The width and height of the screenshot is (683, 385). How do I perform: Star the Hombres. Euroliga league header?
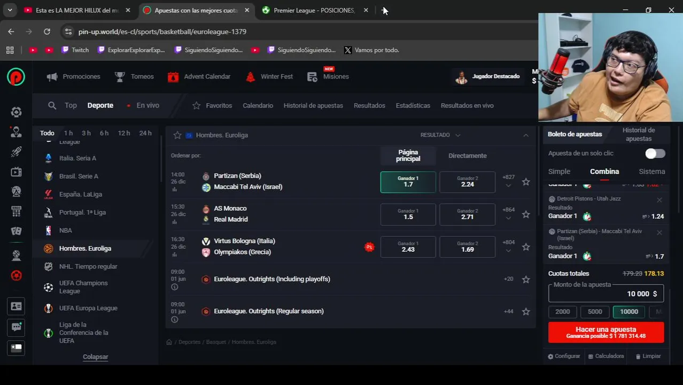click(177, 135)
